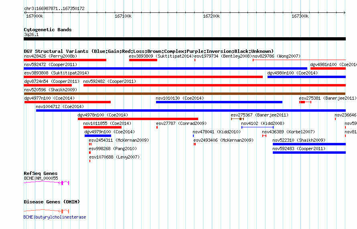Click the nsv428426 (Perry2008b) variant label
357x229 pixels.
coord(51,56)
